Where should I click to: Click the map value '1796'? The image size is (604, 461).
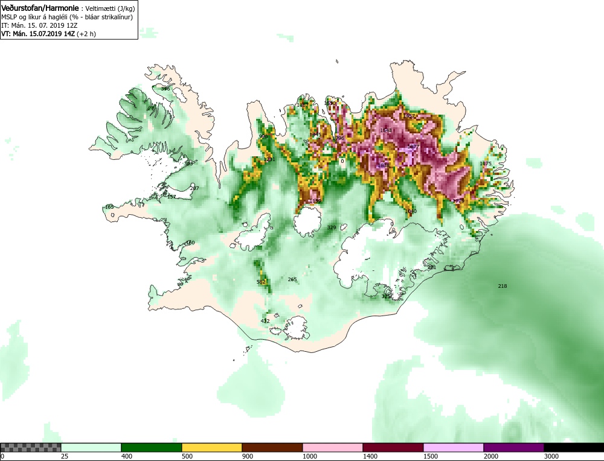tap(338, 138)
